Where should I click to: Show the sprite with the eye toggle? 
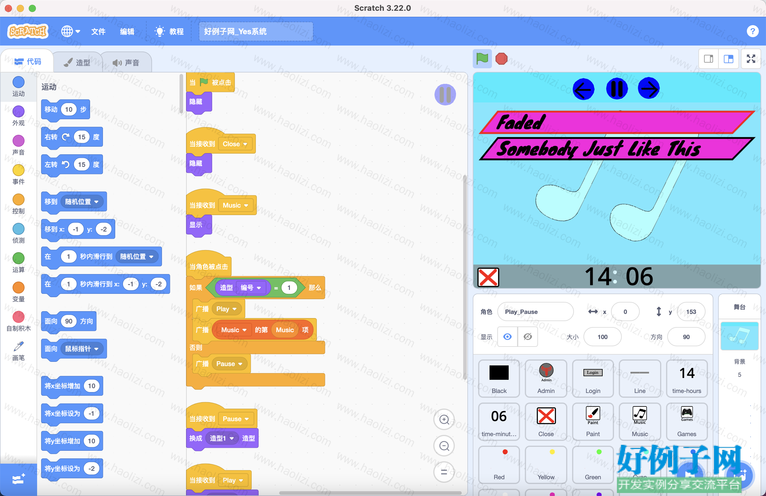click(507, 337)
